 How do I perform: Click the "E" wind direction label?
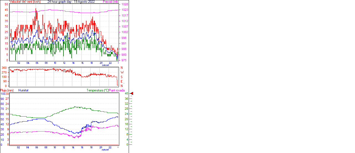tap(121, 81)
